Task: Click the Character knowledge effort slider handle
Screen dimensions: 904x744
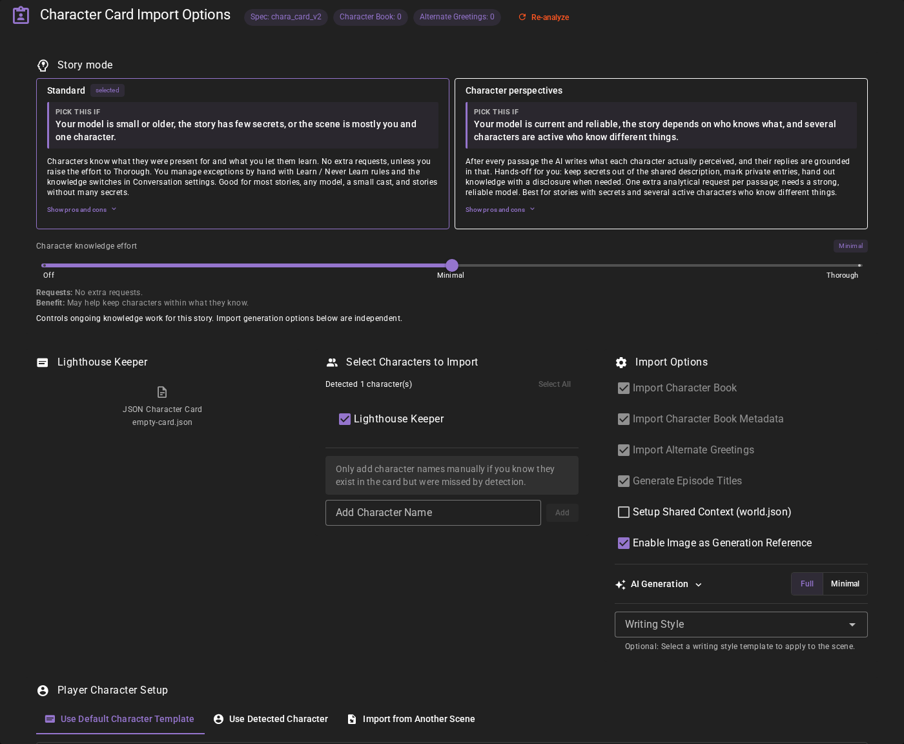Action: (x=452, y=265)
